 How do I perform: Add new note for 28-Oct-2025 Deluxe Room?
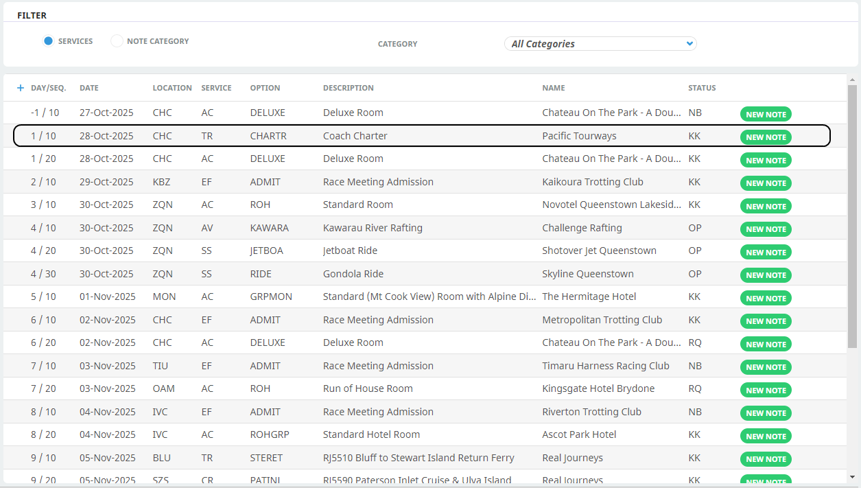pos(766,161)
